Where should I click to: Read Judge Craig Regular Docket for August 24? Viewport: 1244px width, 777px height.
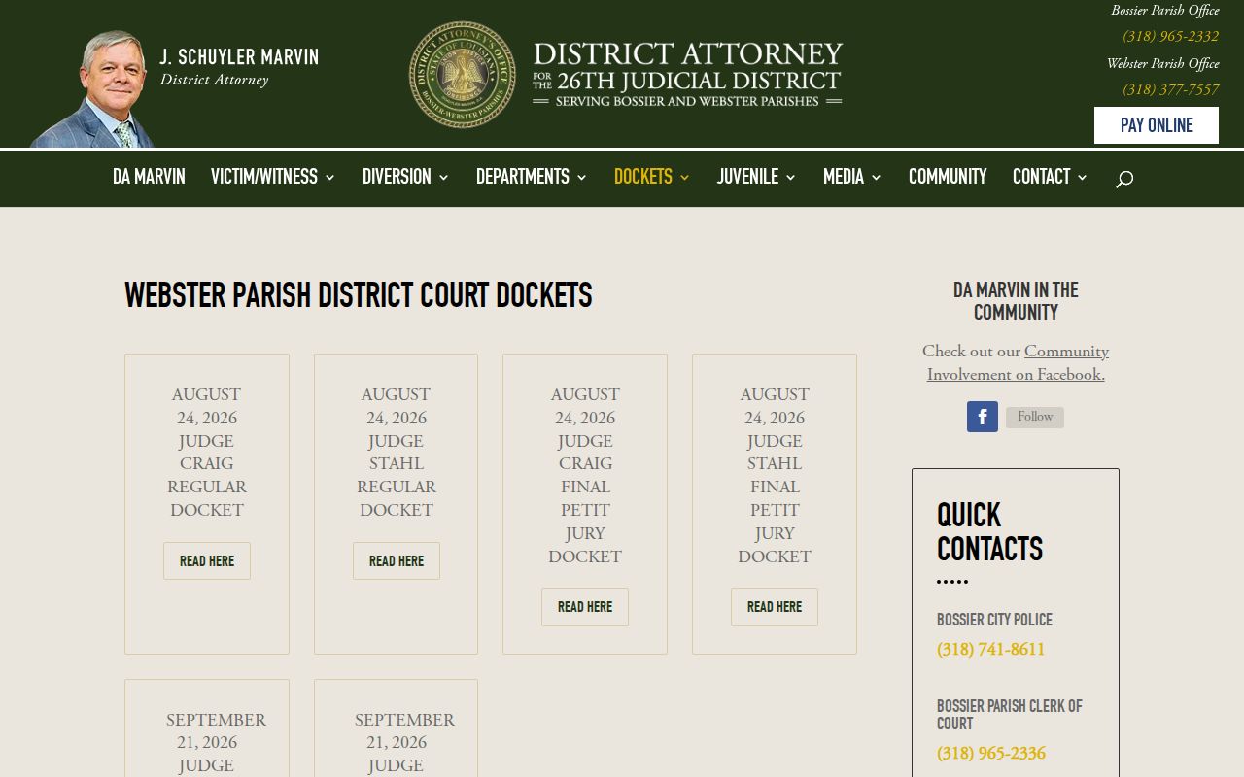pos(207,561)
